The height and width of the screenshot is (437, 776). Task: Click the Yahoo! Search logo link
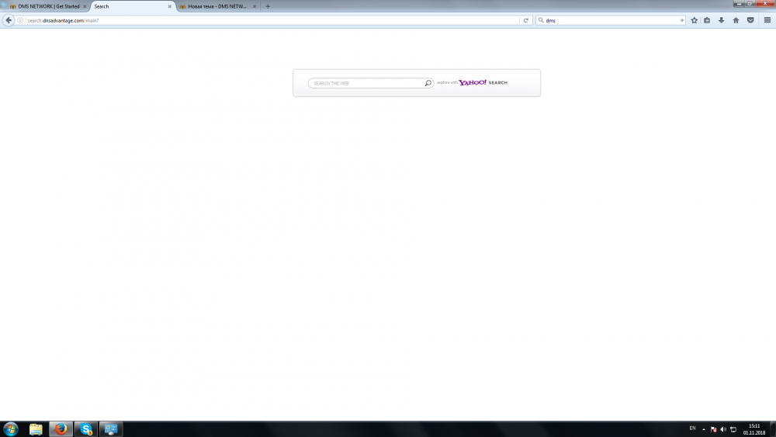(x=482, y=82)
